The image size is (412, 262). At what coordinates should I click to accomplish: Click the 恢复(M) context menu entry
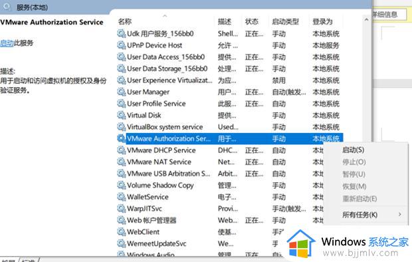tap(354, 186)
